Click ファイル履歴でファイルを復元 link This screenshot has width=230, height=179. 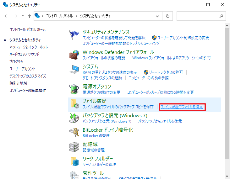[182, 107]
